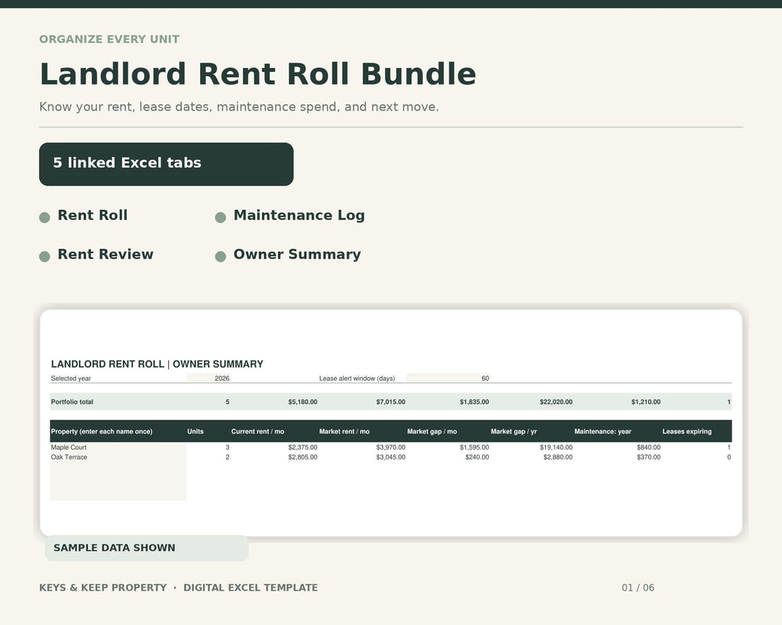Click the "ORGANIZE EVERY UNIT" tagline
This screenshot has width=782, height=625.
tap(109, 40)
